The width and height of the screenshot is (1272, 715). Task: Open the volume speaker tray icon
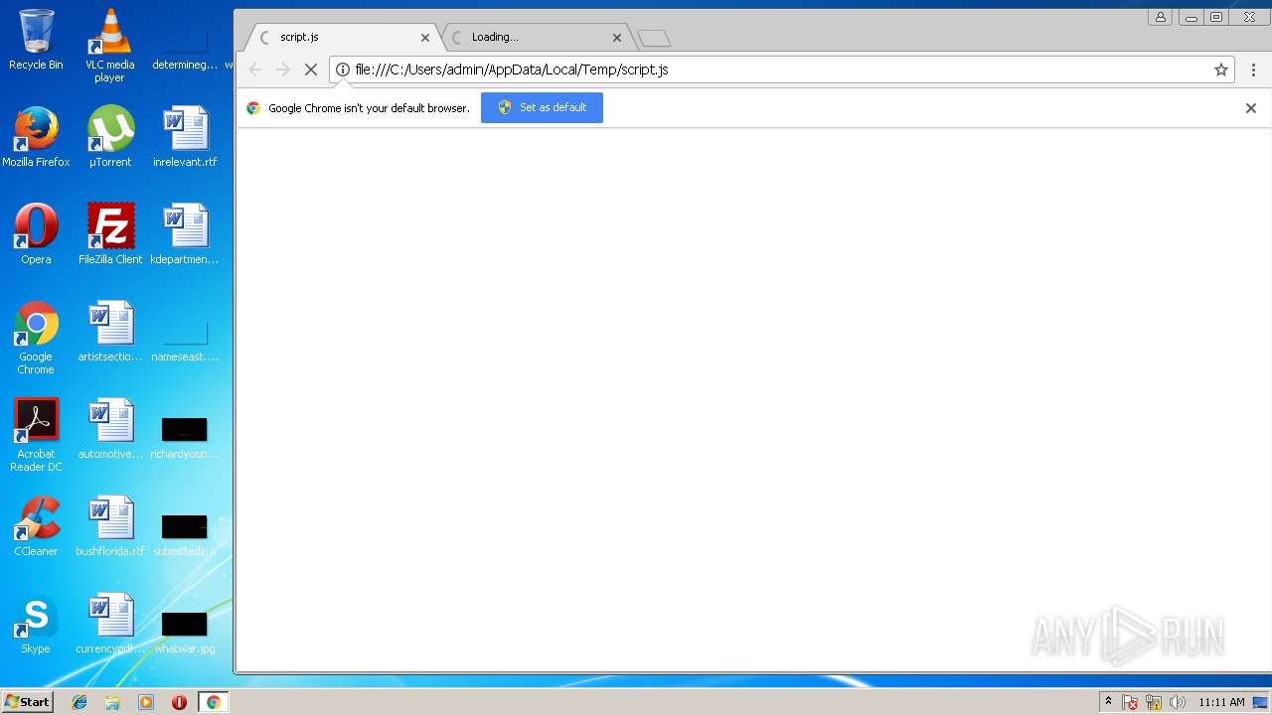[1178, 702]
